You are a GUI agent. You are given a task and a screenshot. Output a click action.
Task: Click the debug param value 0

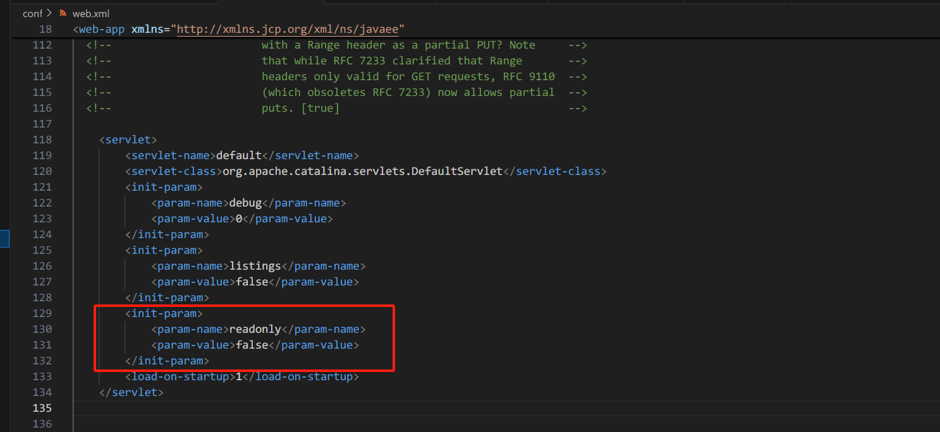[239, 219]
